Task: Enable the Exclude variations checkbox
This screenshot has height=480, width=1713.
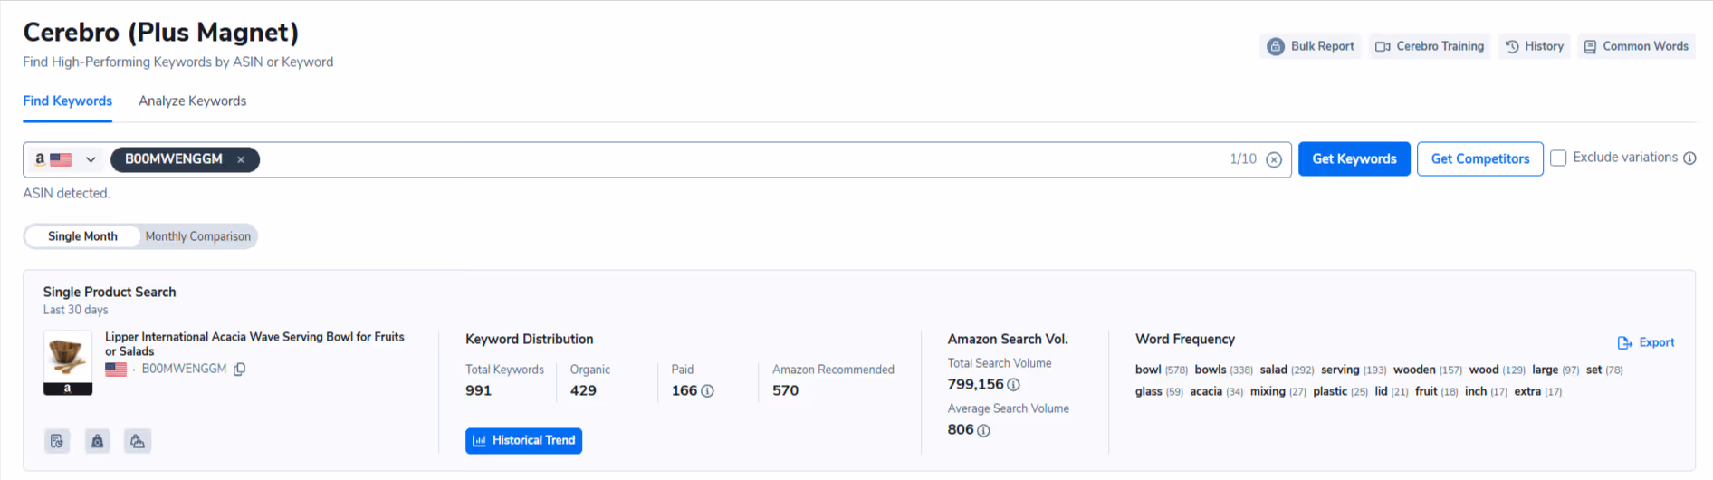Action: coord(1558,158)
